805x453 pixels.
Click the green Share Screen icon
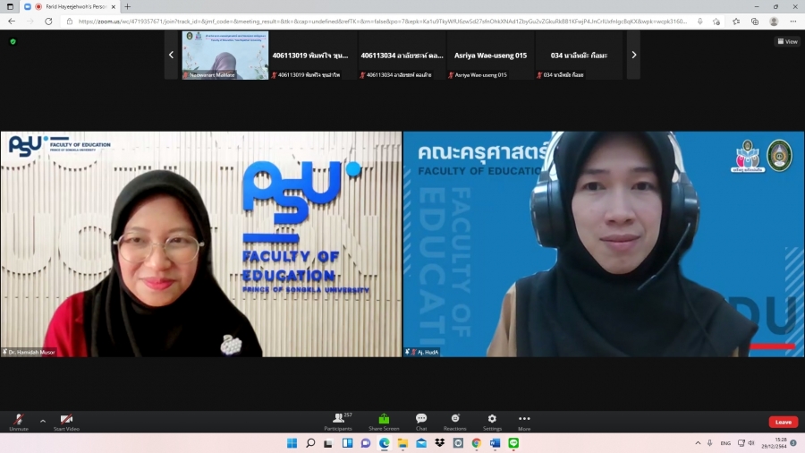click(x=384, y=421)
